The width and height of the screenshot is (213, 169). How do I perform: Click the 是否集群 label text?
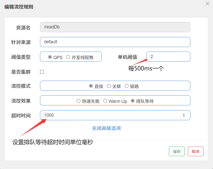21,72
